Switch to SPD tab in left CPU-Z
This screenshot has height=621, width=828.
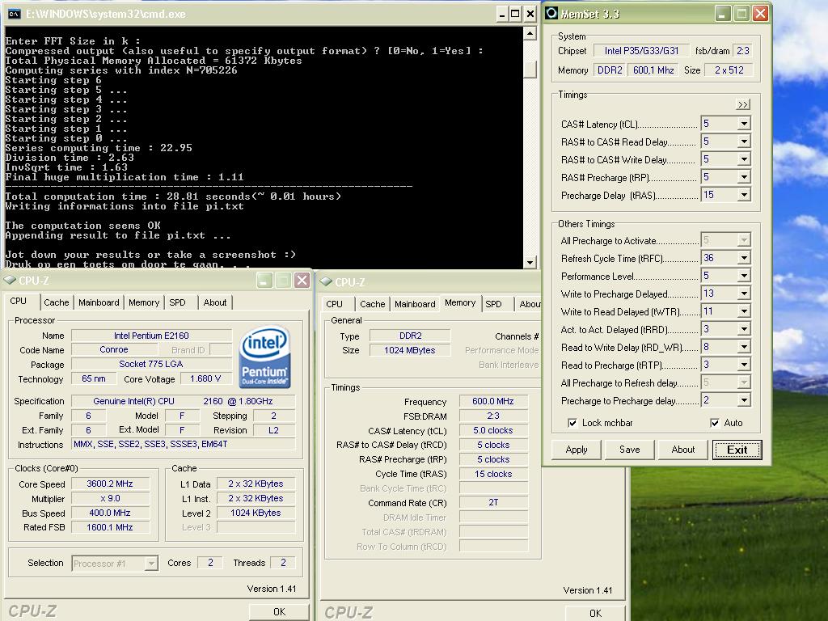pos(177,302)
